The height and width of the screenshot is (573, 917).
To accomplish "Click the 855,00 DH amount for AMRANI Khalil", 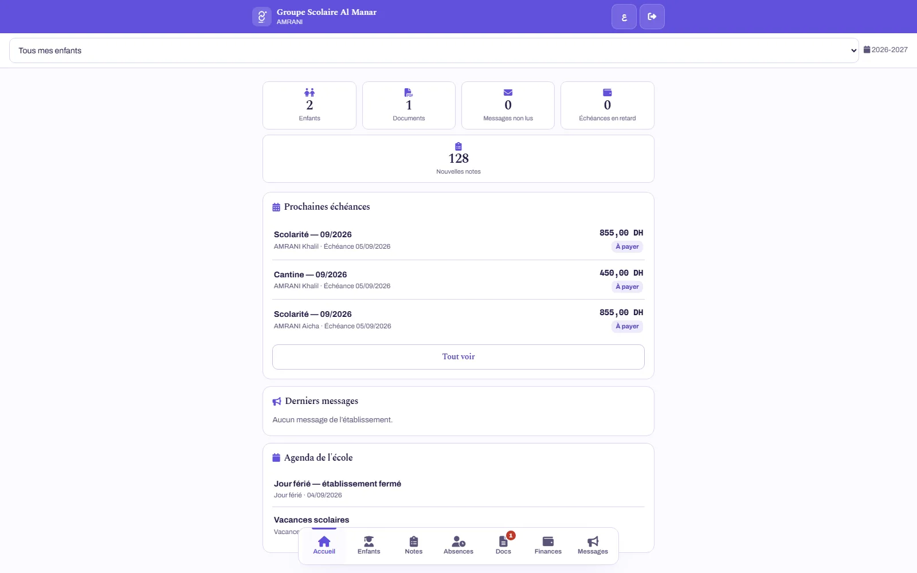I will (621, 233).
